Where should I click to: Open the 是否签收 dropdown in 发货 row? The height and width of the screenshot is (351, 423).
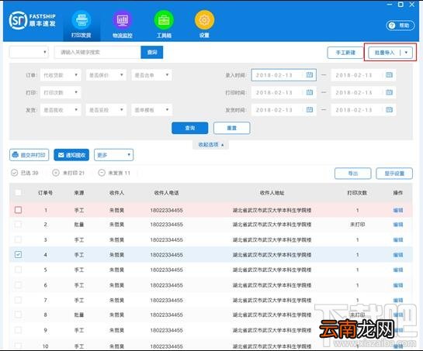point(61,110)
